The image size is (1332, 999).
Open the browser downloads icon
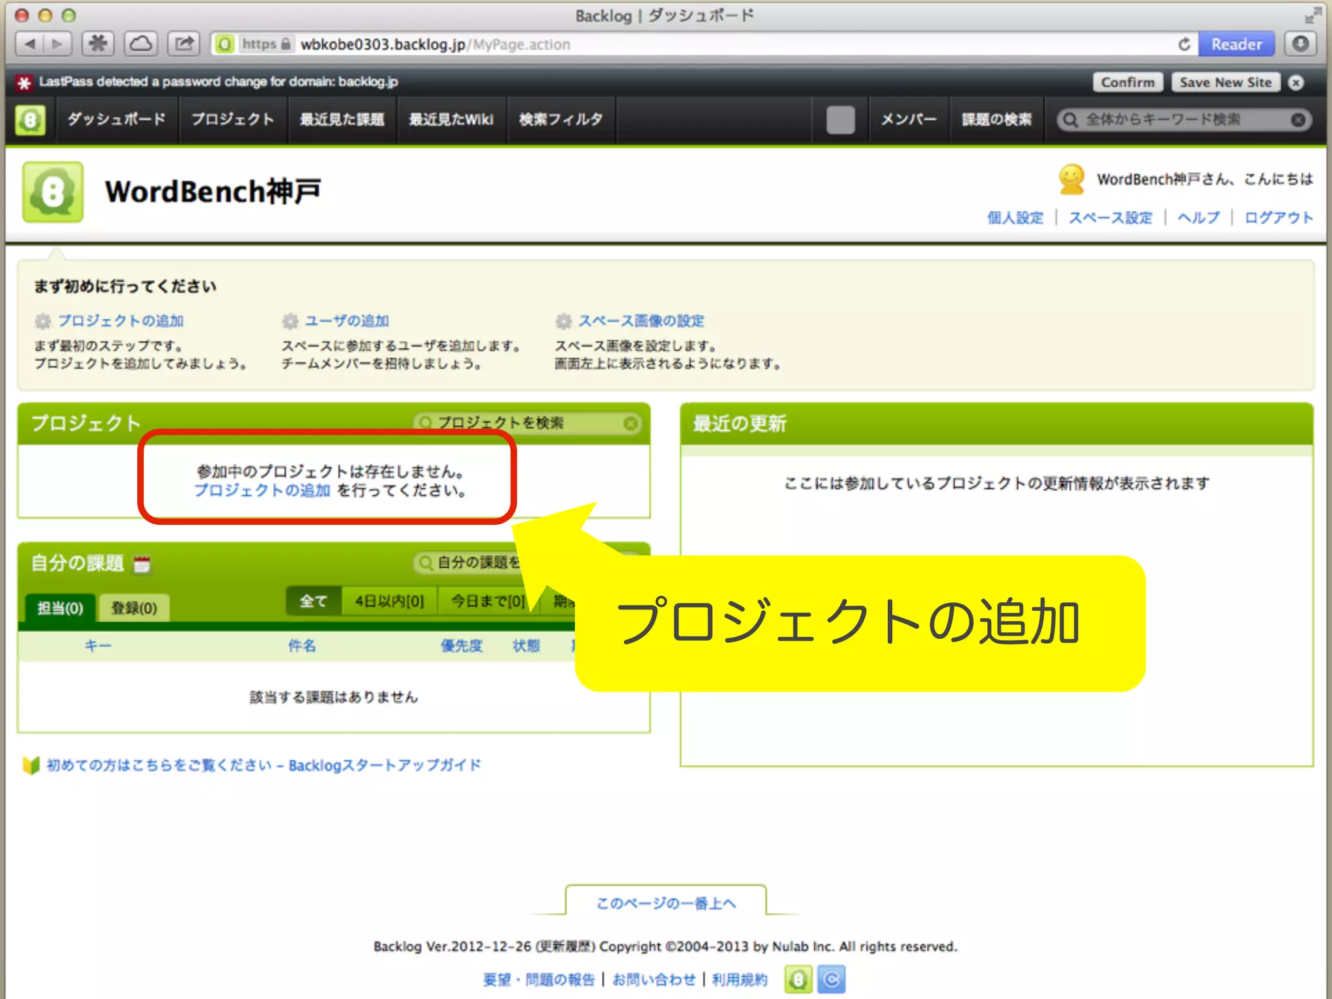click(x=1300, y=44)
